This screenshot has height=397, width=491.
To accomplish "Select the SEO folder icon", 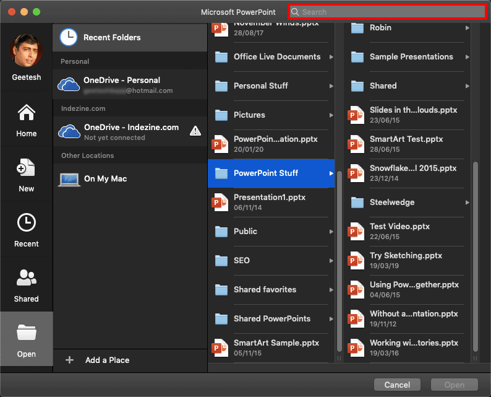I will 221,261.
